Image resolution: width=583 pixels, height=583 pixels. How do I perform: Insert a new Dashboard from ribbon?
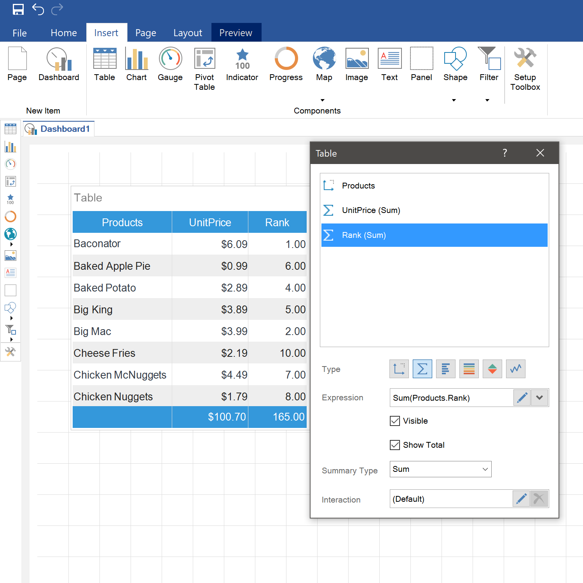click(x=59, y=64)
